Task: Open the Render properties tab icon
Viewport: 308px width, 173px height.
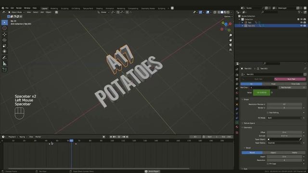Action: [x=237, y=75]
